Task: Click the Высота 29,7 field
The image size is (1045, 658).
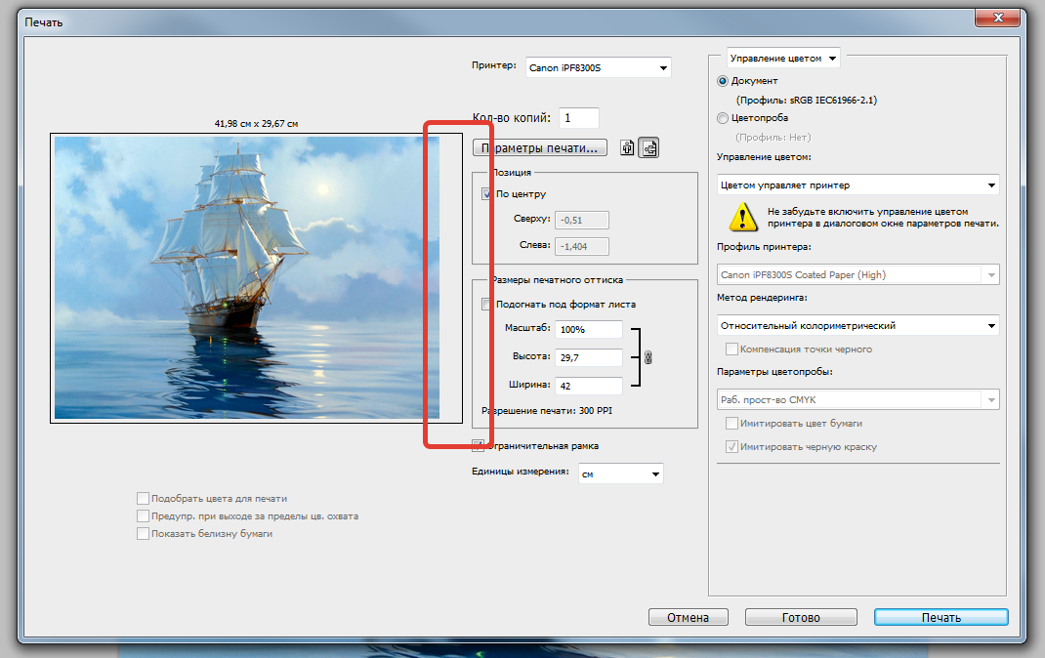Action: coord(589,357)
